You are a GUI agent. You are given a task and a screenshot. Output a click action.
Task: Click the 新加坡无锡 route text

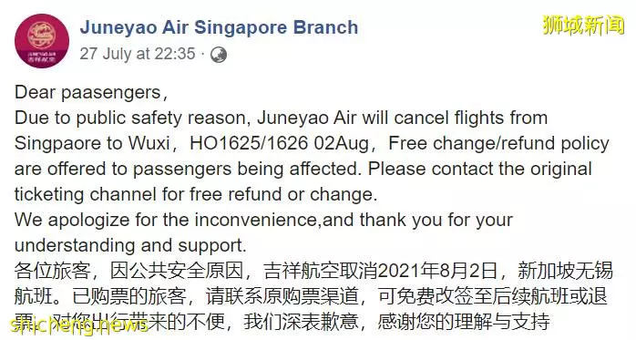[565, 271]
